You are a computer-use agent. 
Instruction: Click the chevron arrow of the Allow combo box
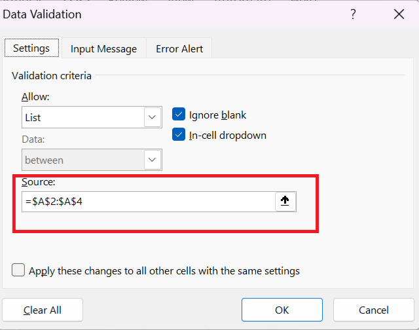click(153, 118)
